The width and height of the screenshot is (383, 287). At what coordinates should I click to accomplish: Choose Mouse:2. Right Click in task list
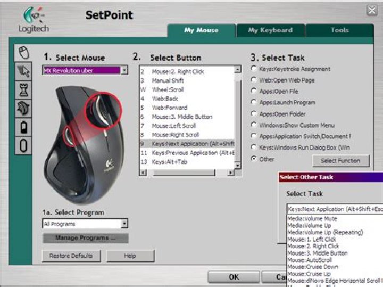point(335,246)
